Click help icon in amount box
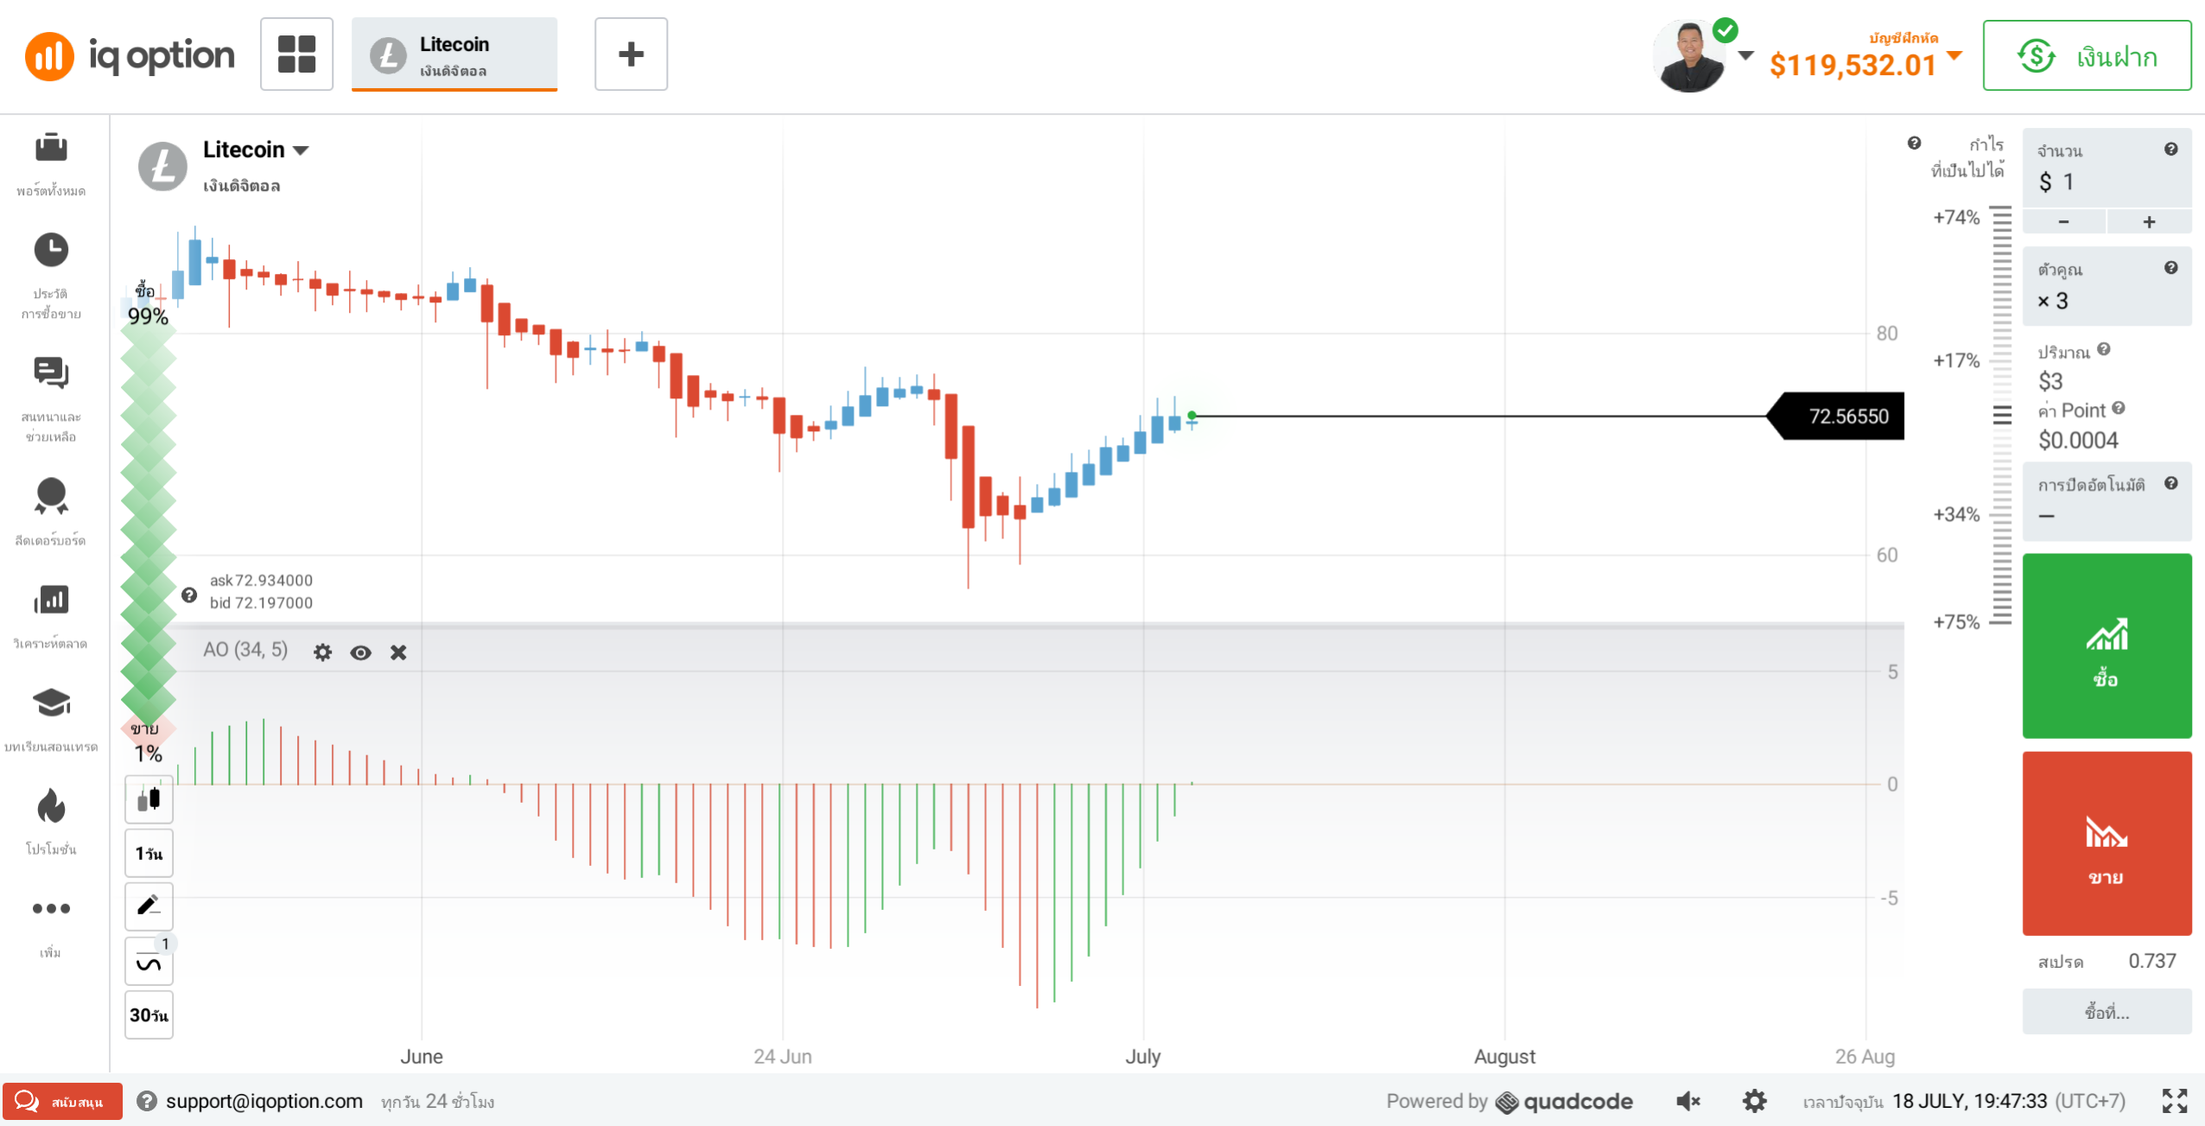The height and width of the screenshot is (1126, 2205). [x=2171, y=149]
